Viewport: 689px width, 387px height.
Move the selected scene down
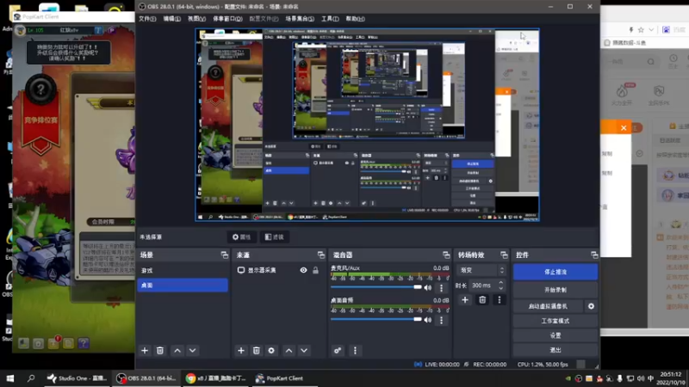[x=192, y=351]
